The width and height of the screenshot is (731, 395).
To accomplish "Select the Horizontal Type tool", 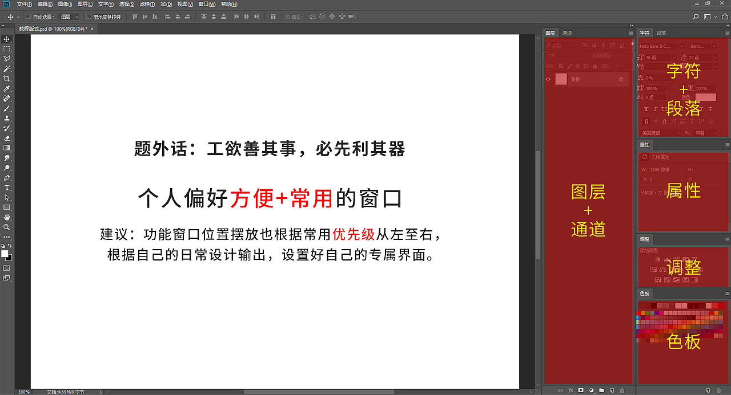I will 7,188.
